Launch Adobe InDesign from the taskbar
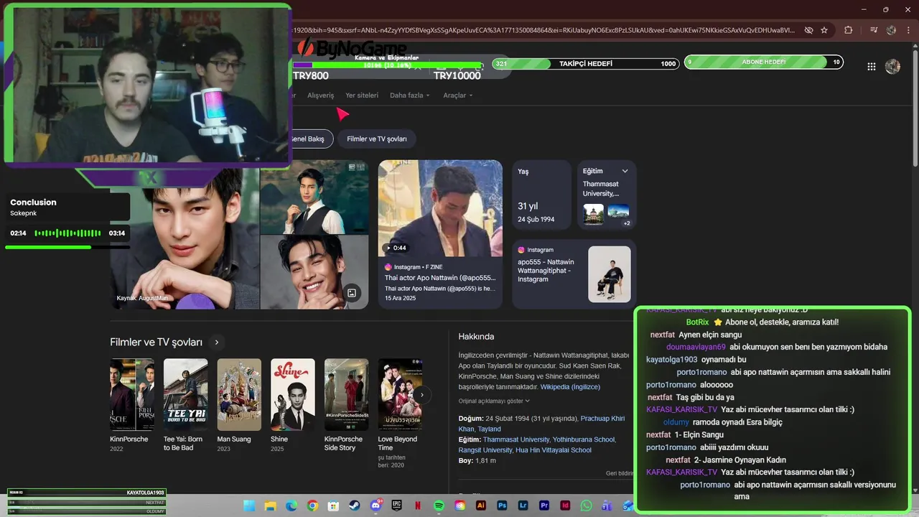The height and width of the screenshot is (517, 919). click(566, 506)
